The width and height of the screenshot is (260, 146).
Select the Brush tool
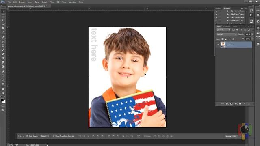[x=3, y=41]
